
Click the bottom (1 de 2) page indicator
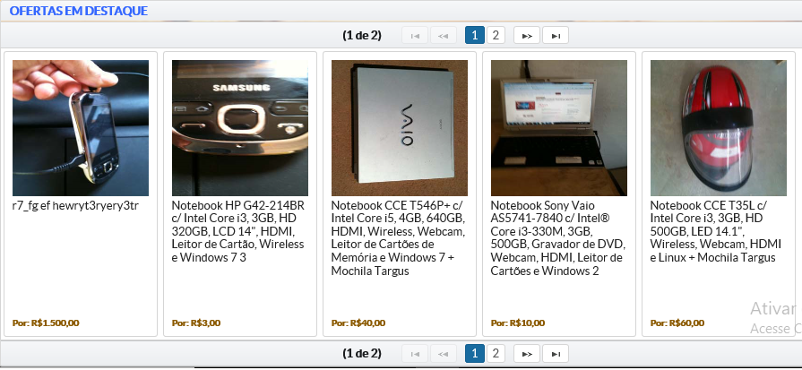pyautogui.click(x=362, y=353)
